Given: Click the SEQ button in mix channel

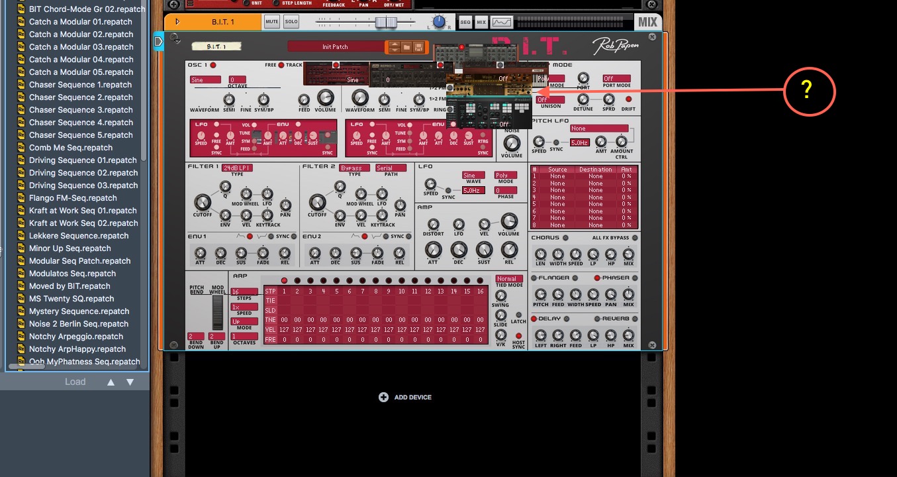Looking at the screenshot, I should coord(465,22).
